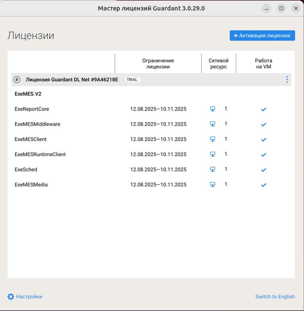Click the hash icon beside Лицензия Guardant DL Net

coord(17,80)
